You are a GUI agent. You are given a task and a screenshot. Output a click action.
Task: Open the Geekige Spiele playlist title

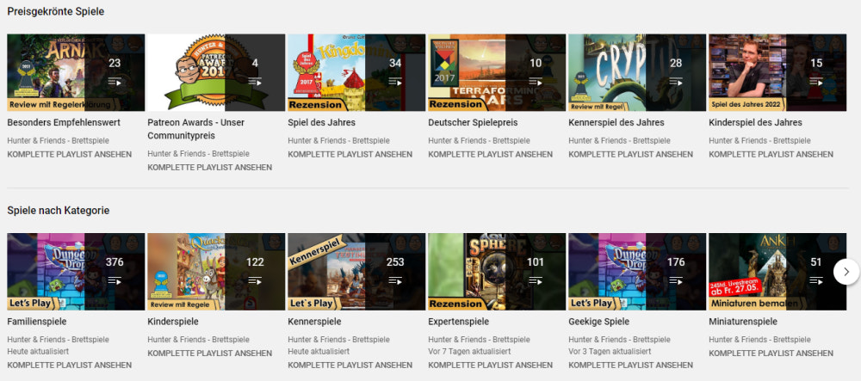click(598, 322)
